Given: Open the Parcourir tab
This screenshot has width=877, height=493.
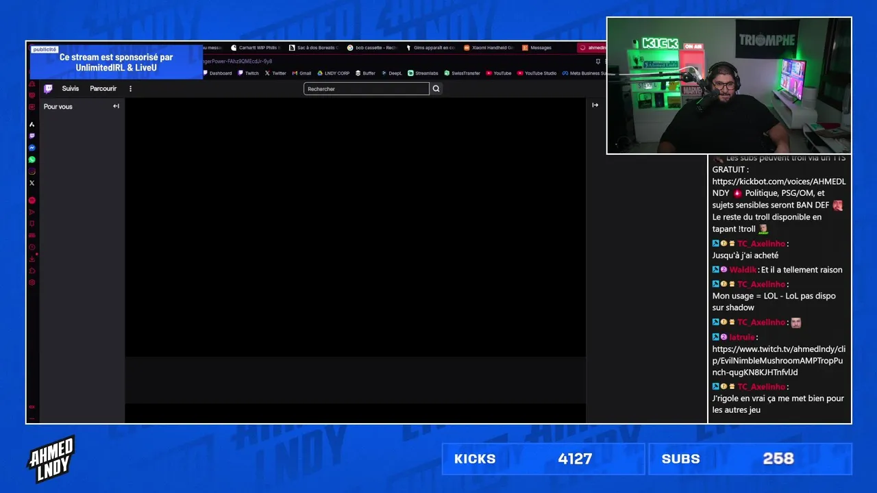Looking at the screenshot, I should coord(103,88).
